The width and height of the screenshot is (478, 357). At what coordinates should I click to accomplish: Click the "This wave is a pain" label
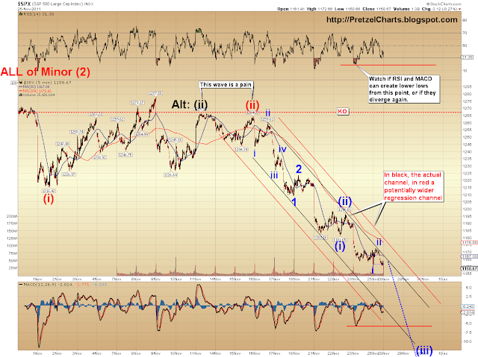tap(226, 84)
